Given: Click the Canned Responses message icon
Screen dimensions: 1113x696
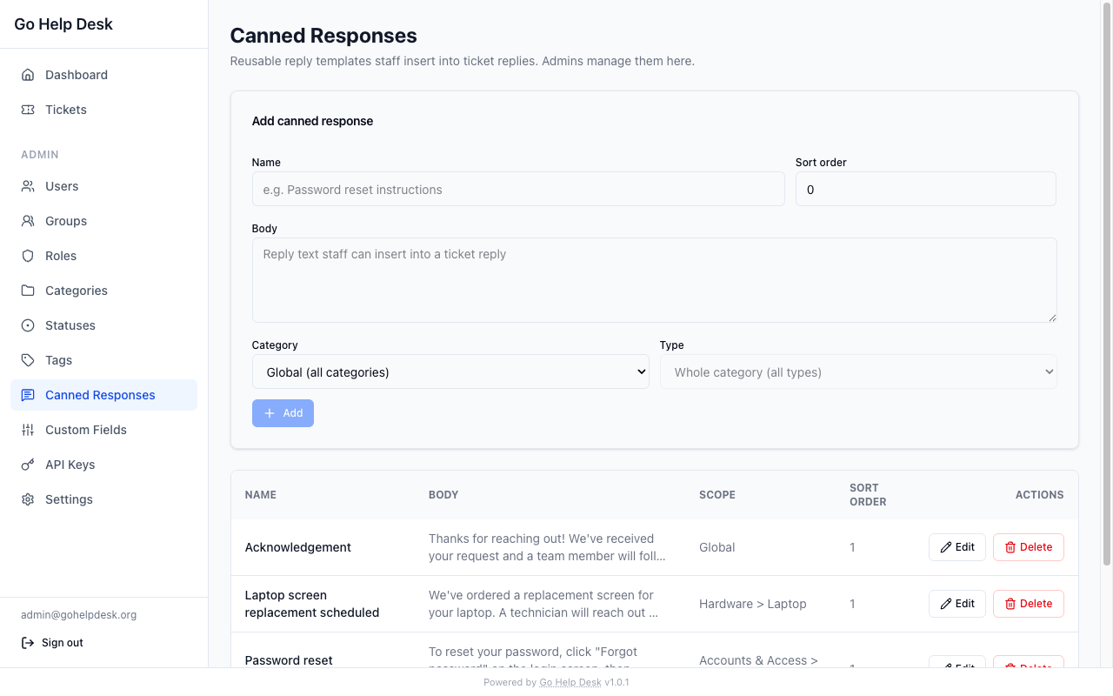Looking at the screenshot, I should tap(28, 395).
